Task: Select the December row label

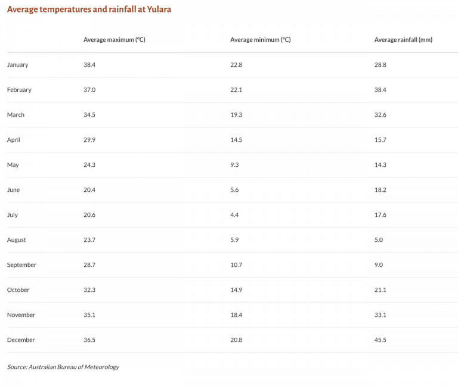Action: coord(21,340)
